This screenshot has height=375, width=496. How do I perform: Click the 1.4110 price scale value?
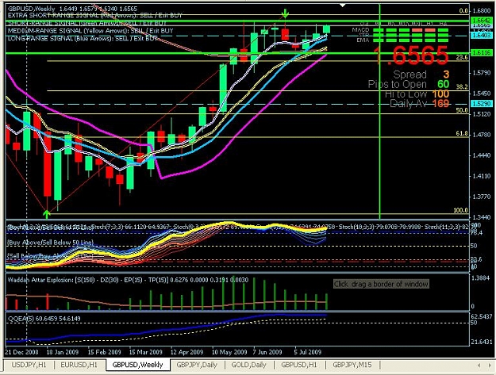(482, 176)
